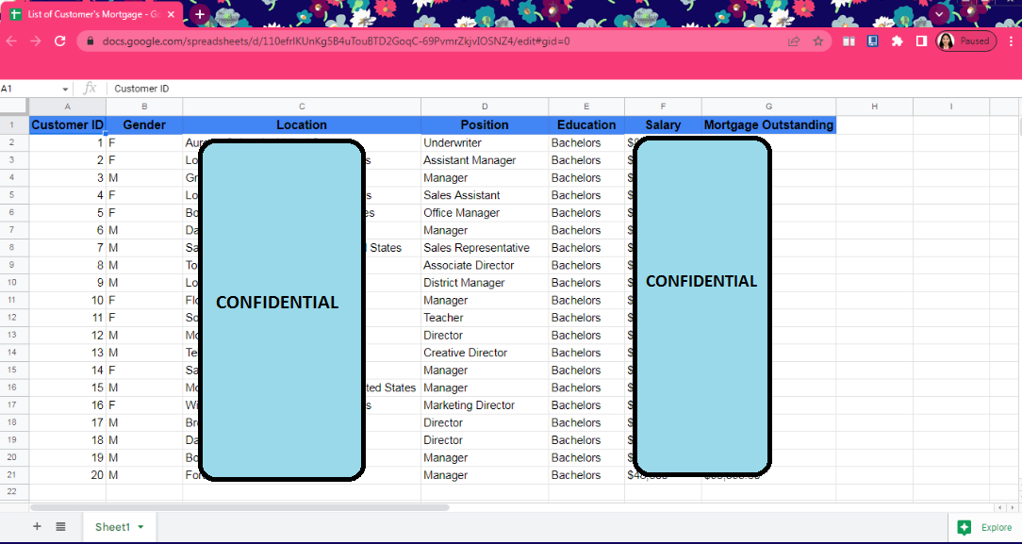Expand the name box dropdown arrow
Viewport: 1022px width, 544px height.
click(x=65, y=90)
